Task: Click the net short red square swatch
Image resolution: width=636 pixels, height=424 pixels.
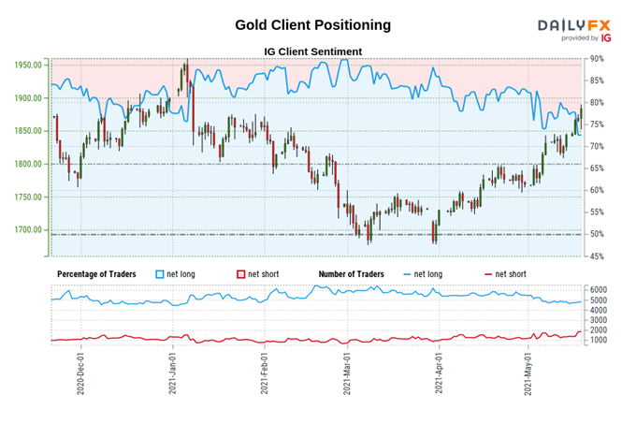Action: click(x=241, y=274)
